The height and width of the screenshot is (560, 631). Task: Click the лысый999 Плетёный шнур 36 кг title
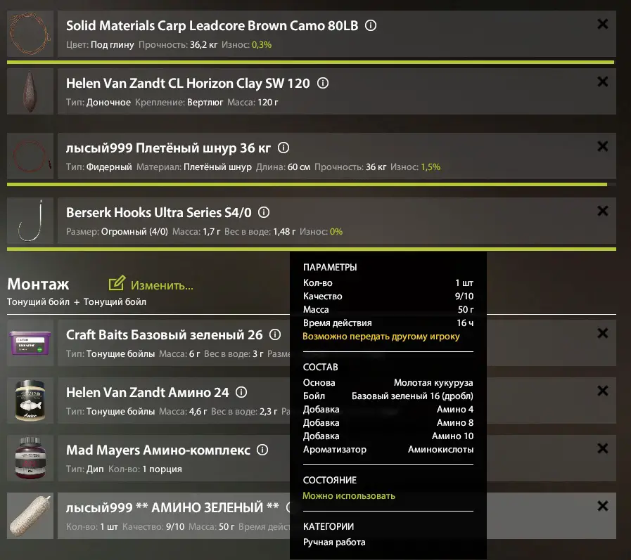168,148
